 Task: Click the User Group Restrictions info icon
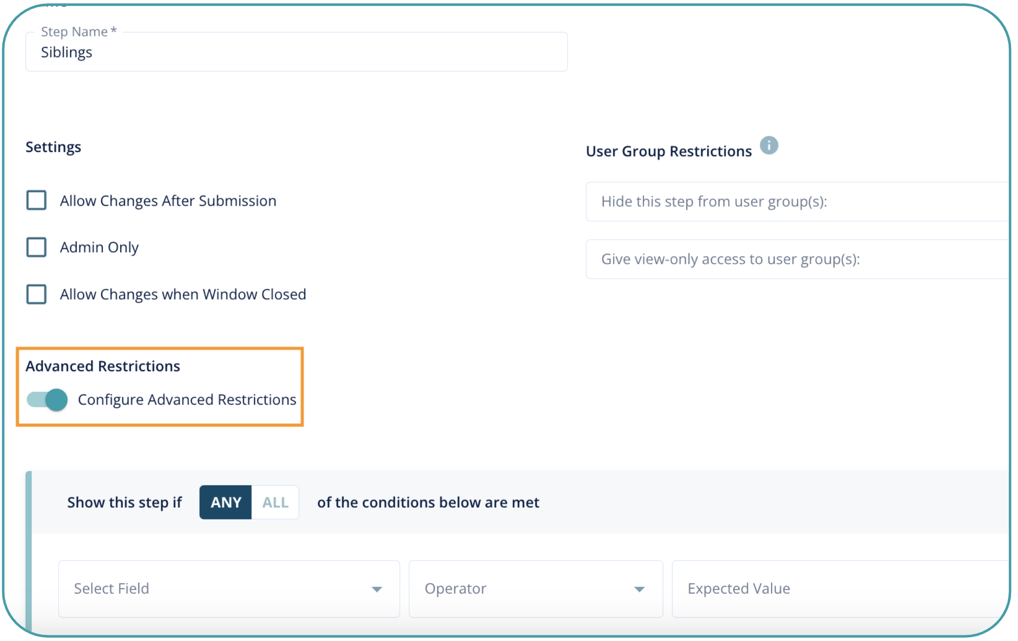point(769,145)
